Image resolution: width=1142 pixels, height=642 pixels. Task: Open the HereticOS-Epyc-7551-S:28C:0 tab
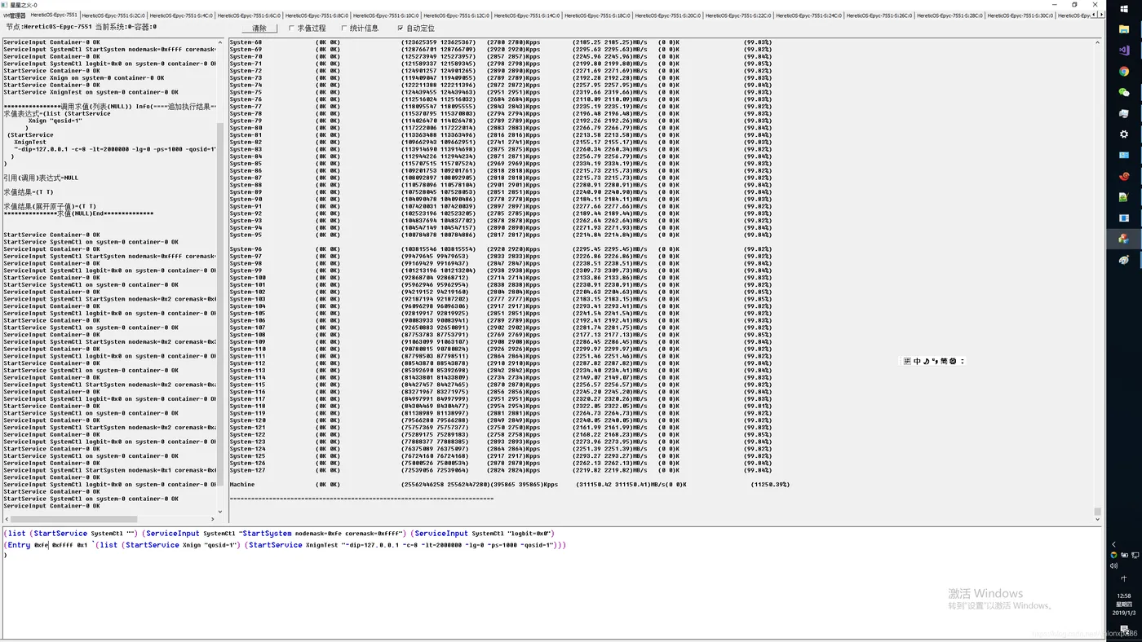[x=950, y=15]
